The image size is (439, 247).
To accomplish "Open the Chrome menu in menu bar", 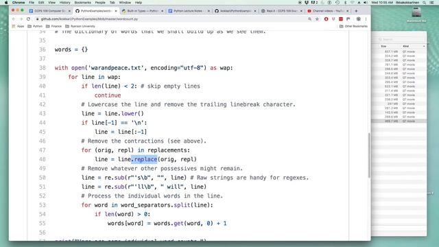I will (x=19, y=3).
